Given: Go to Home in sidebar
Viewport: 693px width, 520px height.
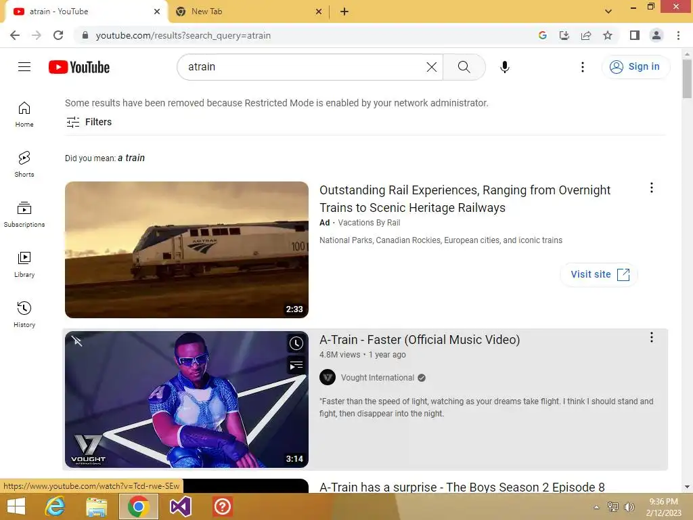Looking at the screenshot, I should tap(24, 114).
